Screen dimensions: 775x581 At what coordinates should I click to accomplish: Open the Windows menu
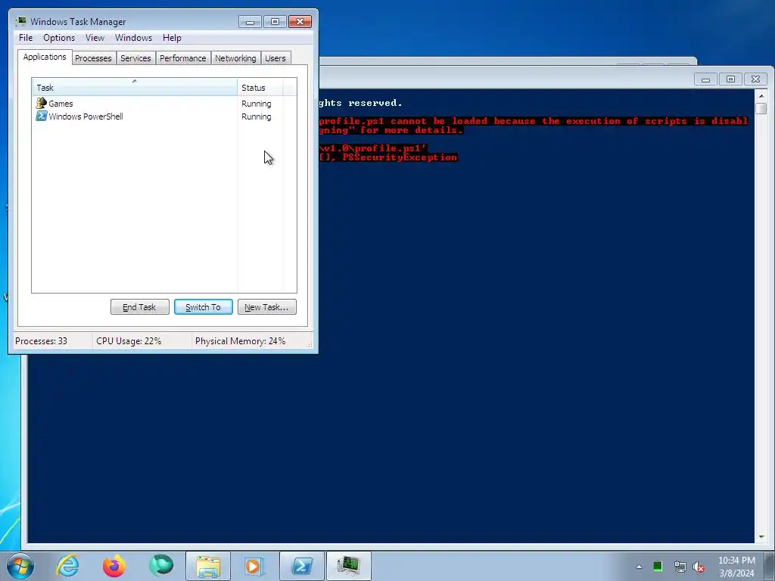[x=133, y=38]
